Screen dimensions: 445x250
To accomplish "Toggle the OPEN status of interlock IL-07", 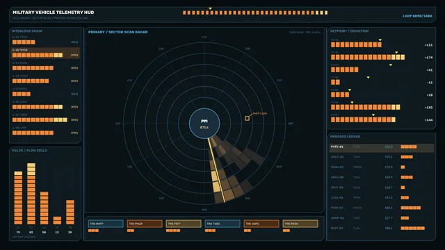I will pyautogui.click(x=74, y=120).
